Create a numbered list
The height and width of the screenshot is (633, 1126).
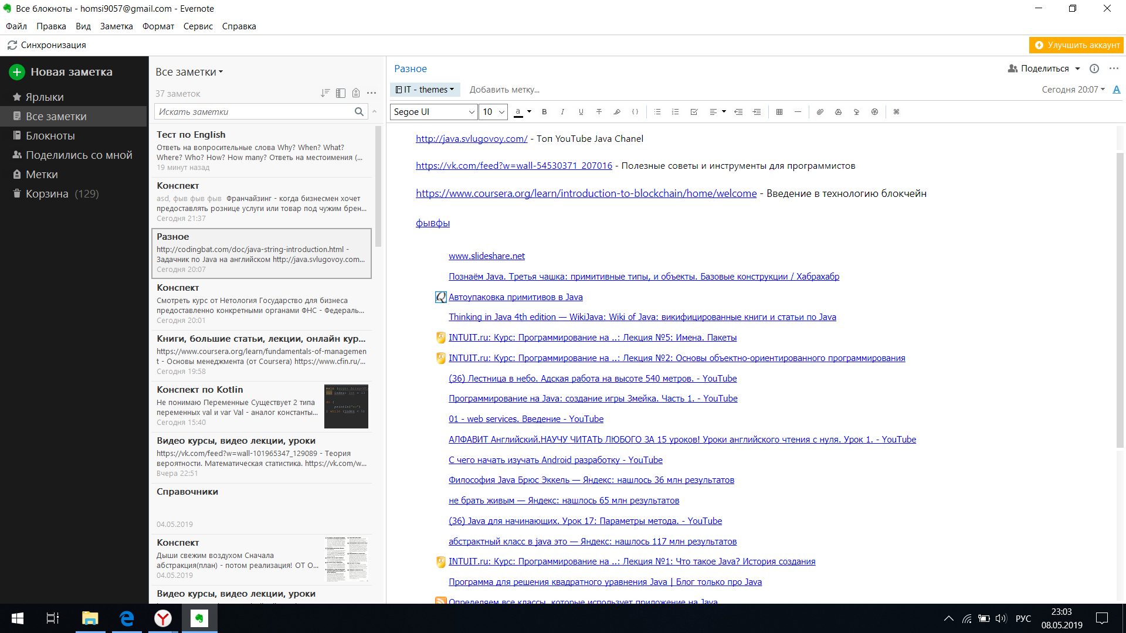tap(676, 112)
